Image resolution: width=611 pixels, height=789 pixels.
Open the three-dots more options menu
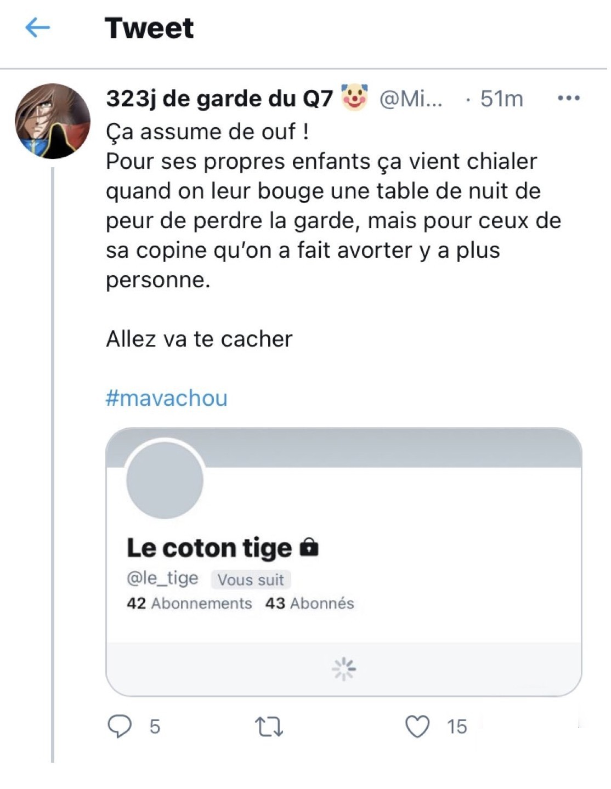pyautogui.click(x=568, y=99)
